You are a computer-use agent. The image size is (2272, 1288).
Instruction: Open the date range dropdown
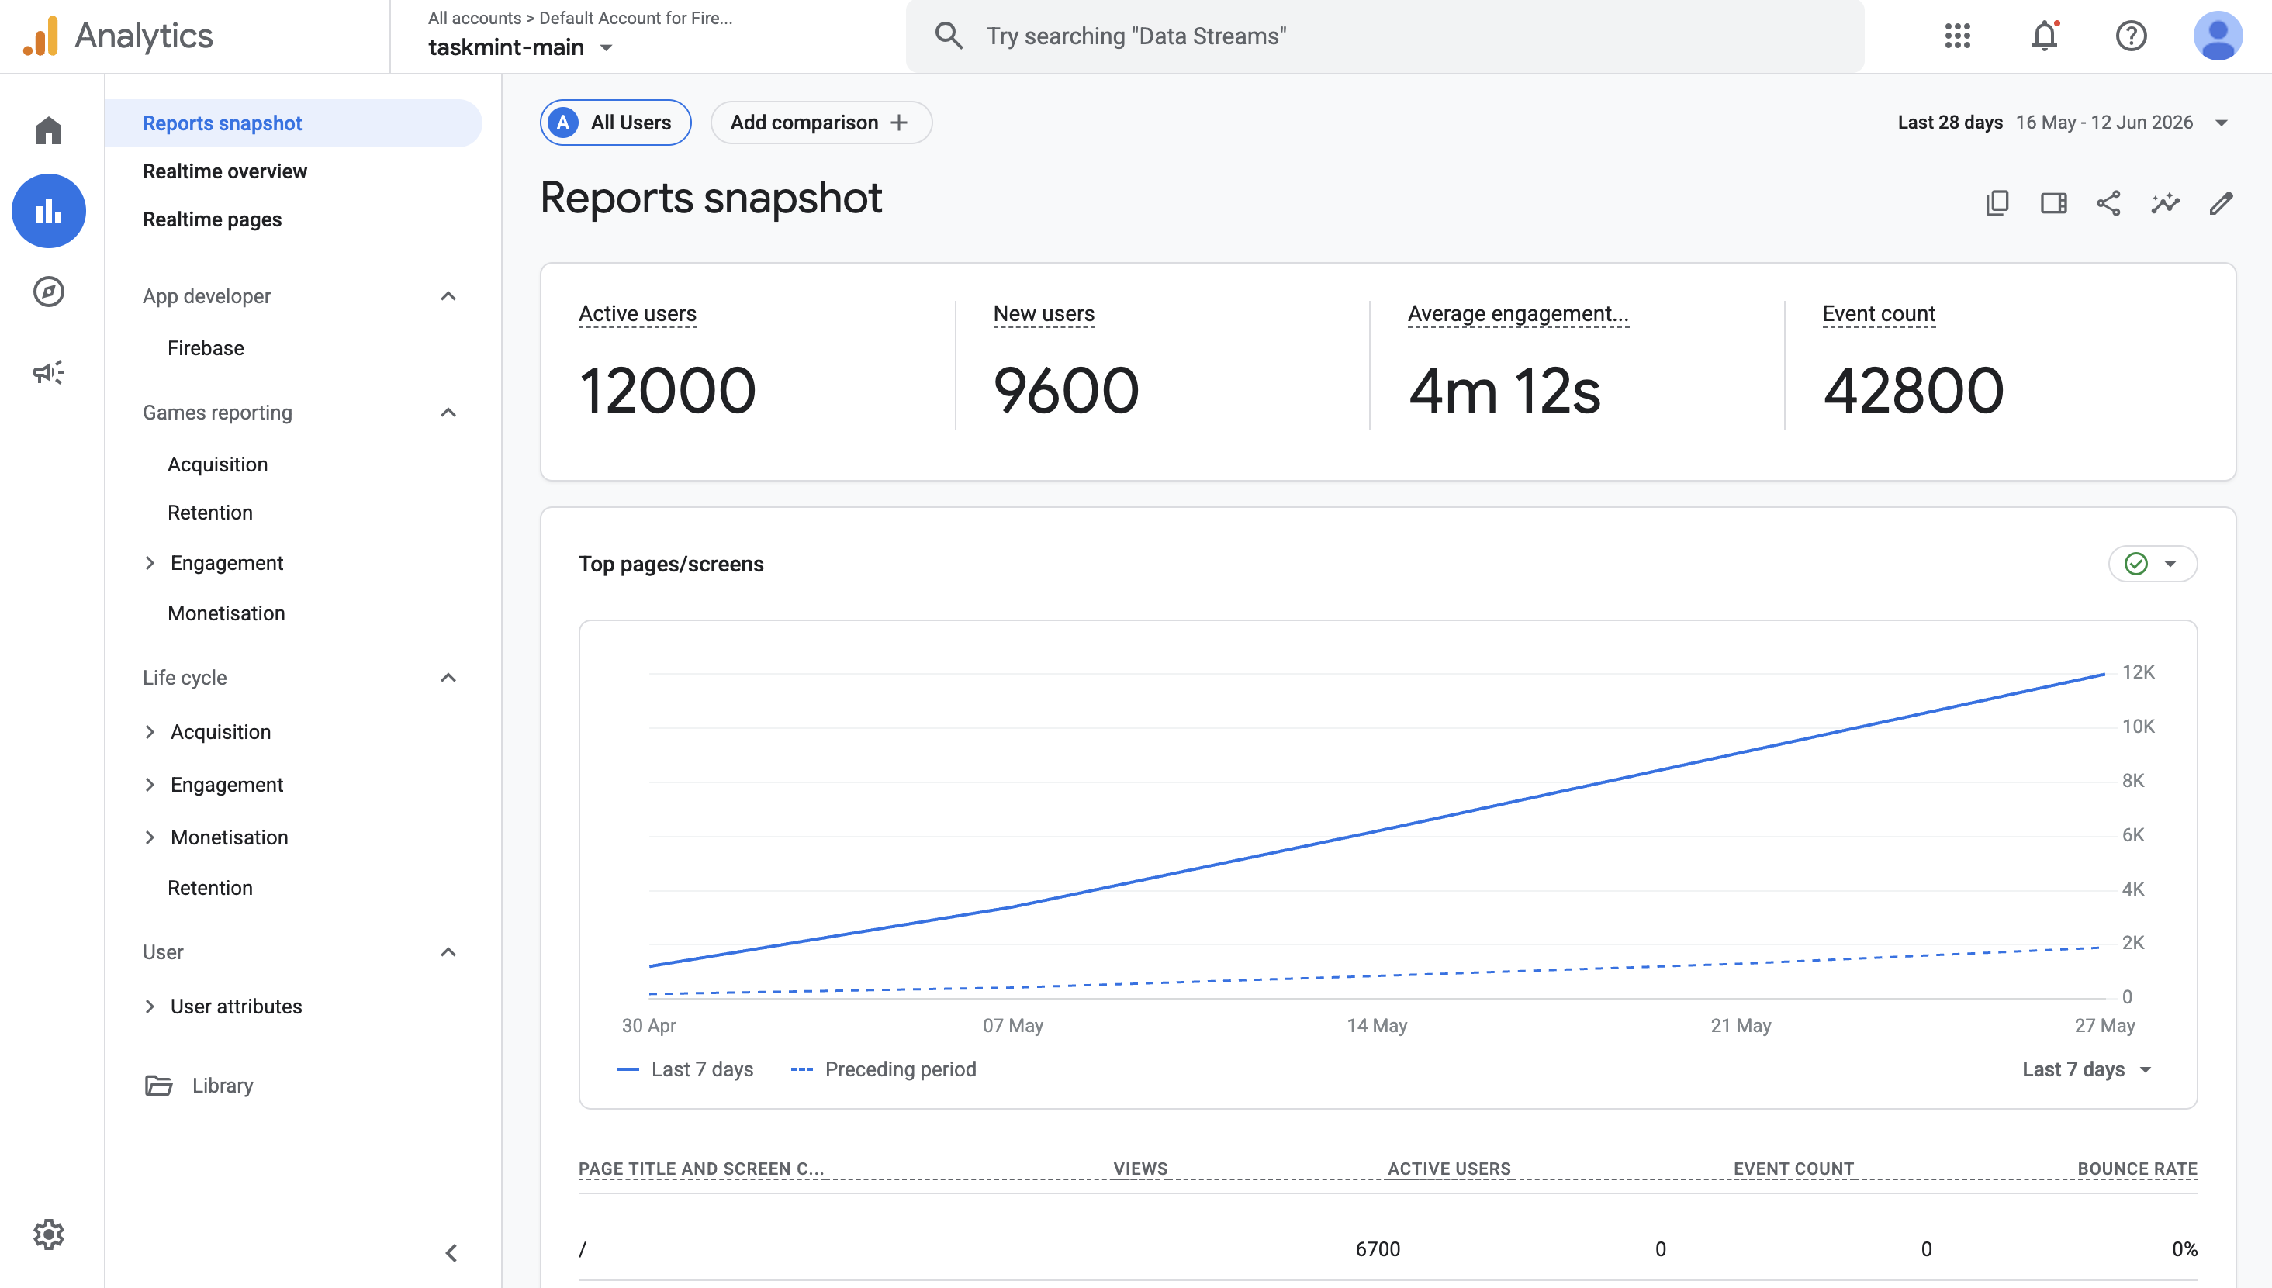click(x=2062, y=122)
